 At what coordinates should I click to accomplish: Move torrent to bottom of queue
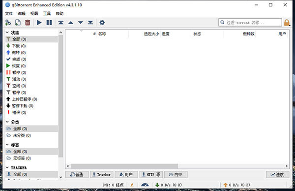point(90,23)
